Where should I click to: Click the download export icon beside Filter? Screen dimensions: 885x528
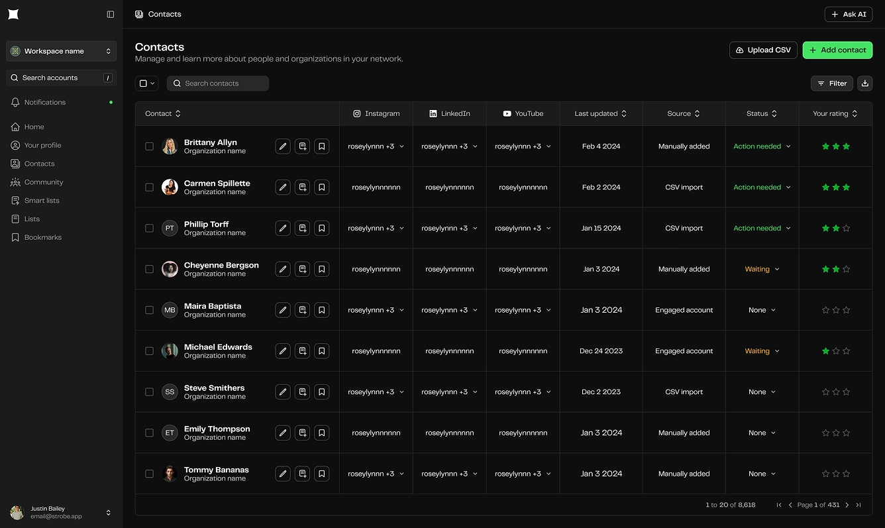pyautogui.click(x=864, y=83)
